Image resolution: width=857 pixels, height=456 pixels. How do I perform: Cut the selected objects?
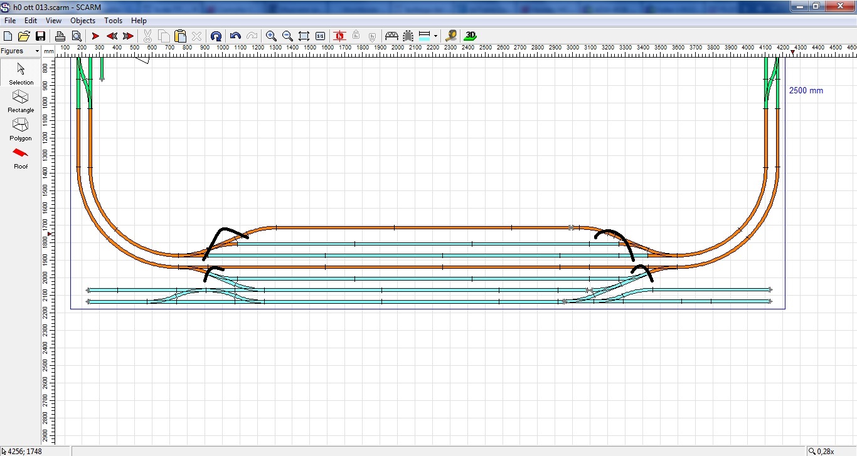point(147,36)
